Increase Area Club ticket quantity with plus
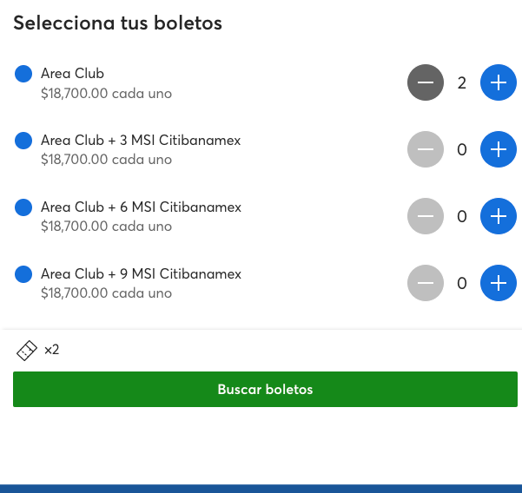 pos(498,83)
